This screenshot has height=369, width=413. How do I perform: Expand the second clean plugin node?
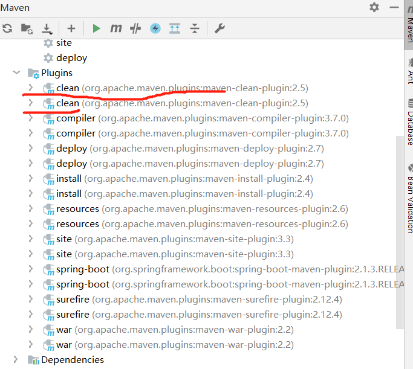[31, 103]
